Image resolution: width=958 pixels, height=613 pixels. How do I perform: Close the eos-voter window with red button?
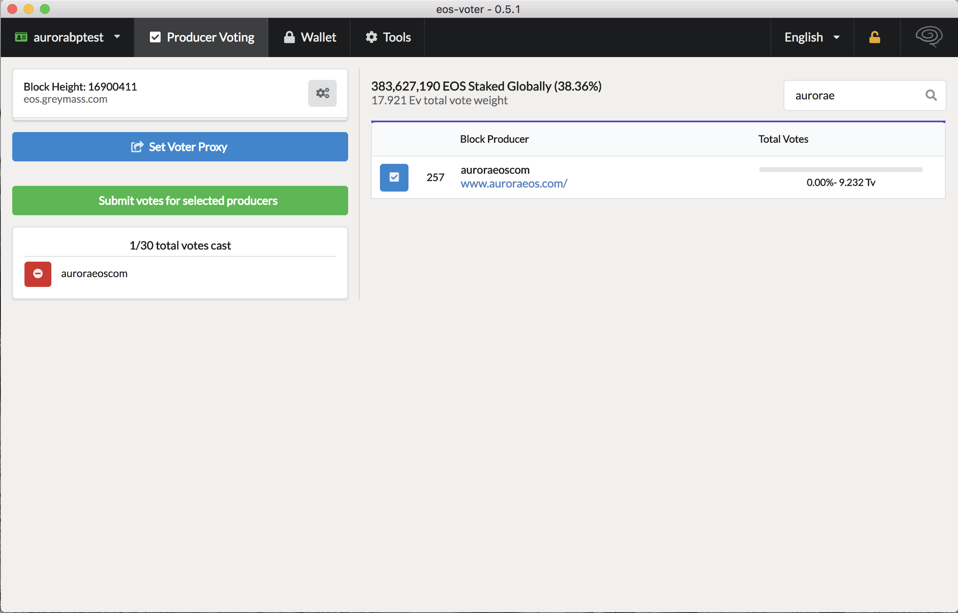click(12, 9)
